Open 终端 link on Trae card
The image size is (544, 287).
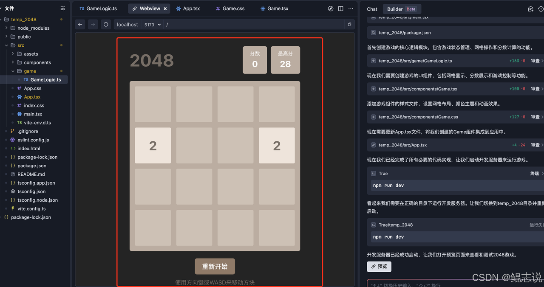coord(534,173)
